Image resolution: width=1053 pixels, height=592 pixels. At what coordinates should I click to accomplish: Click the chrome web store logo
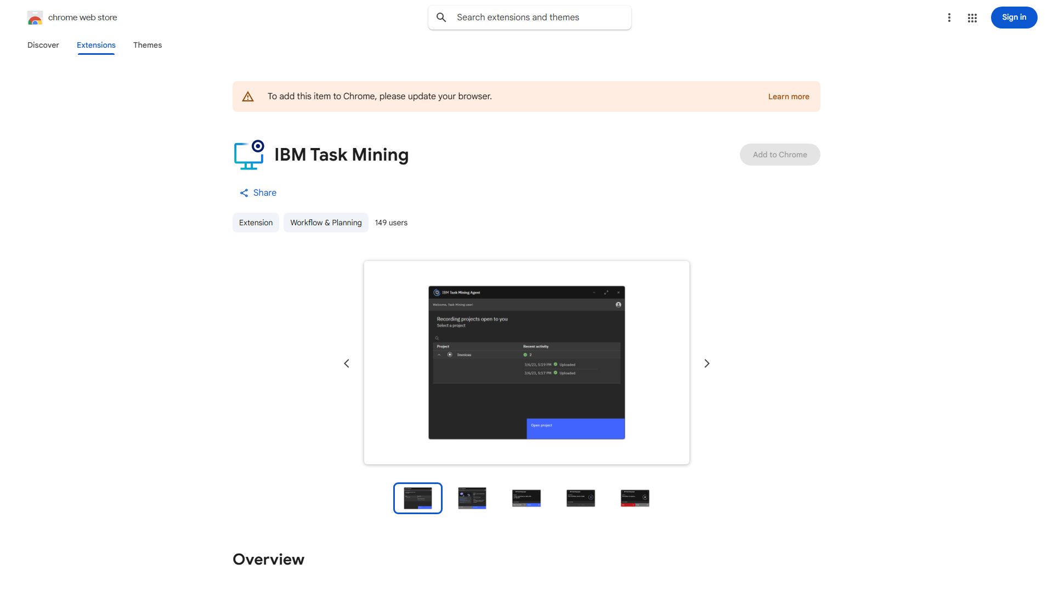[x=35, y=18]
